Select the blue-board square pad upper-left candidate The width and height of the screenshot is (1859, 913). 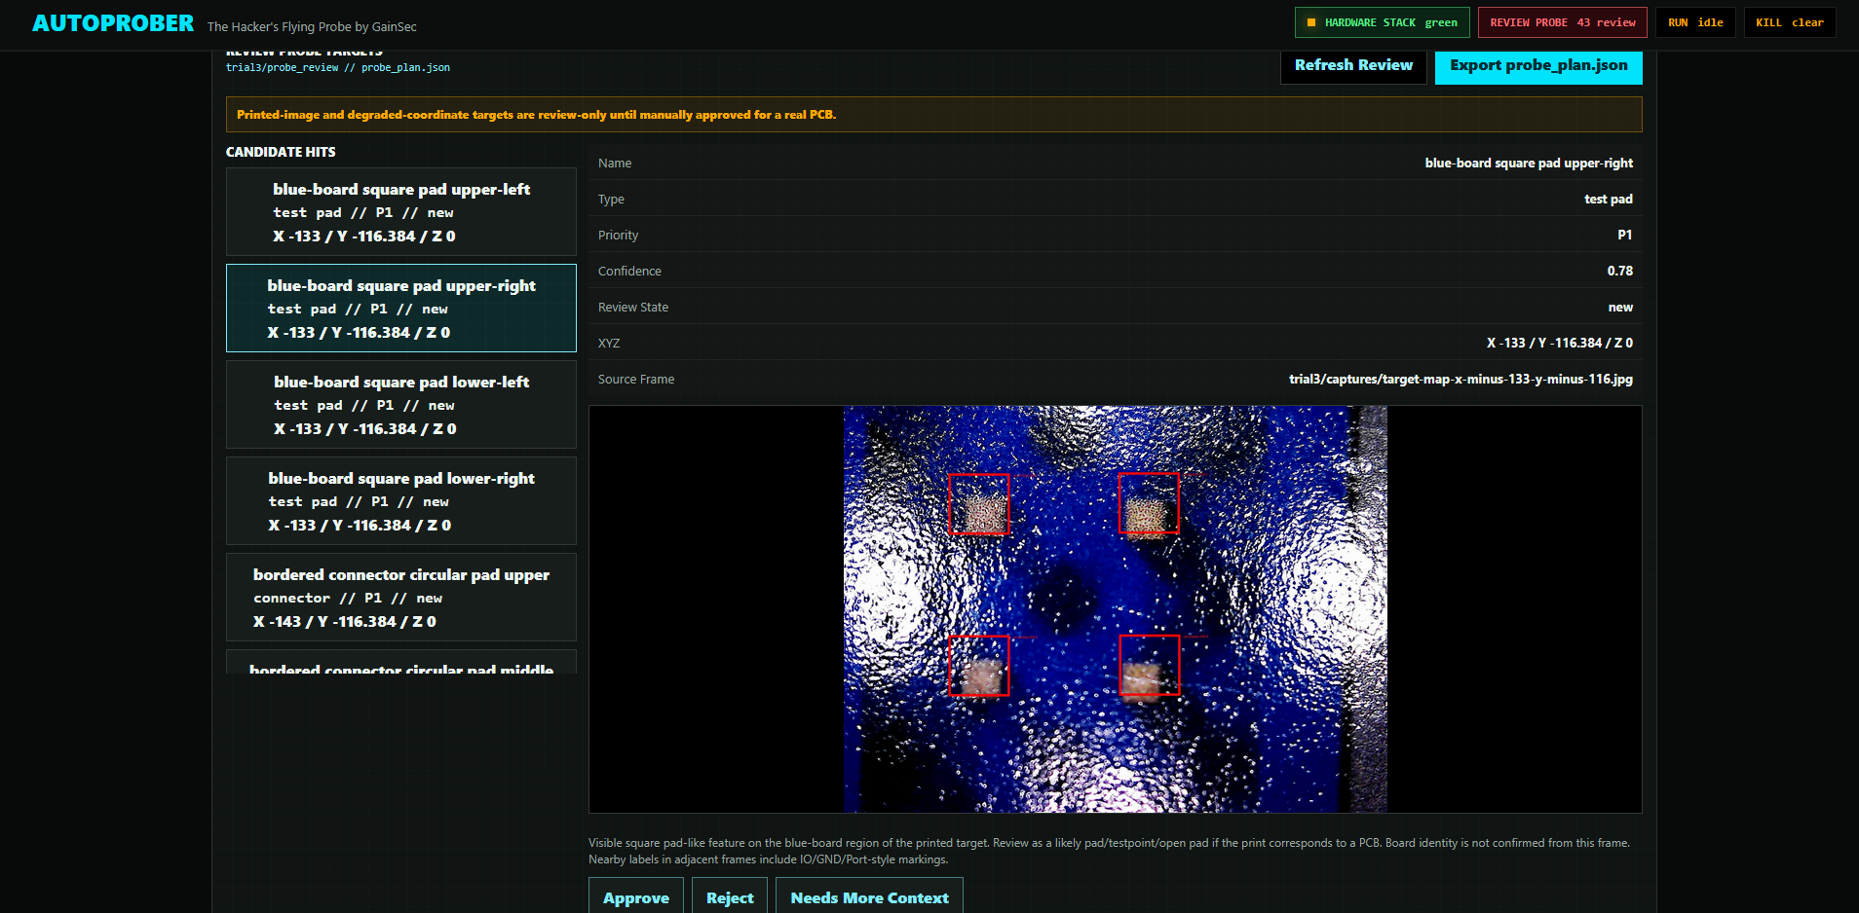click(x=400, y=211)
